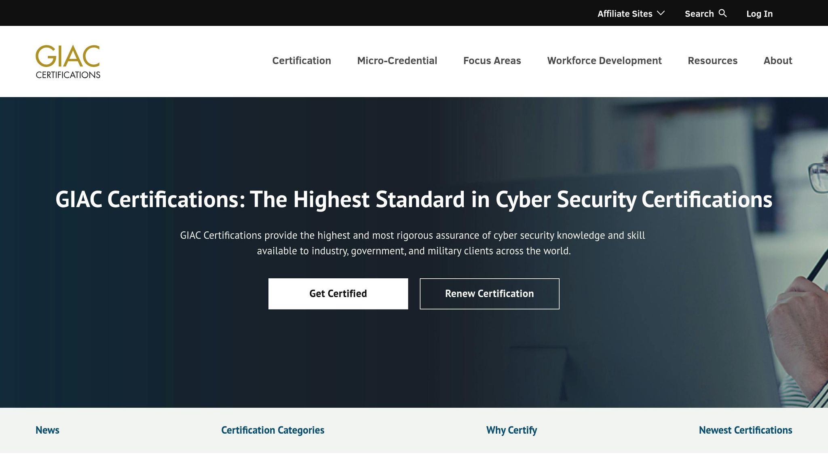Click the hero headline text
Screen dimensions: 828x466
[x=414, y=199]
